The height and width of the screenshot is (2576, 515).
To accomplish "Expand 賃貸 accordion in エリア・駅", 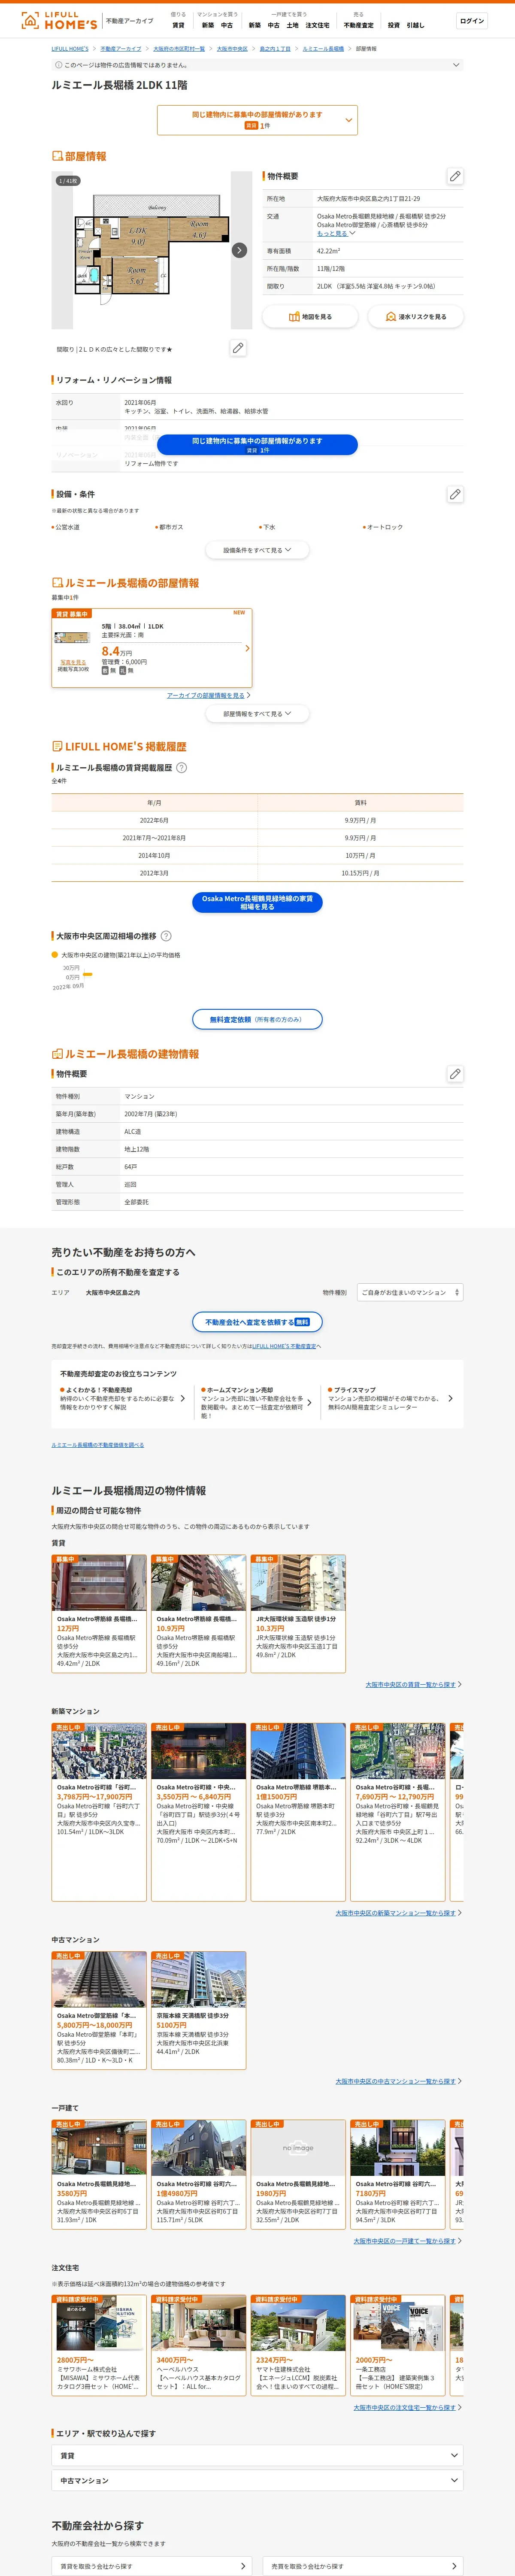I will pyautogui.click(x=257, y=2455).
